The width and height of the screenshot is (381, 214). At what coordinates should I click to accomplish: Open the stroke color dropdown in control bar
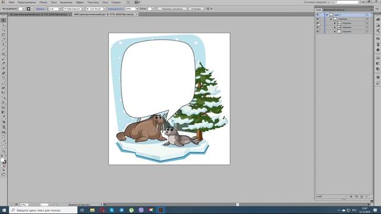(x=32, y=9)
